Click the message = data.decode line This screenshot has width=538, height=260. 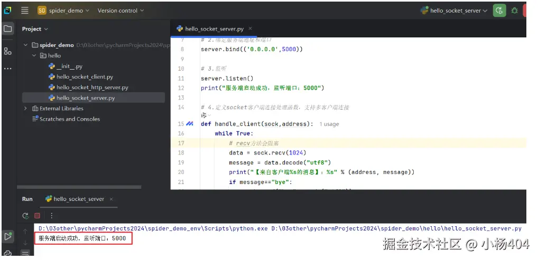coord(280,162)
